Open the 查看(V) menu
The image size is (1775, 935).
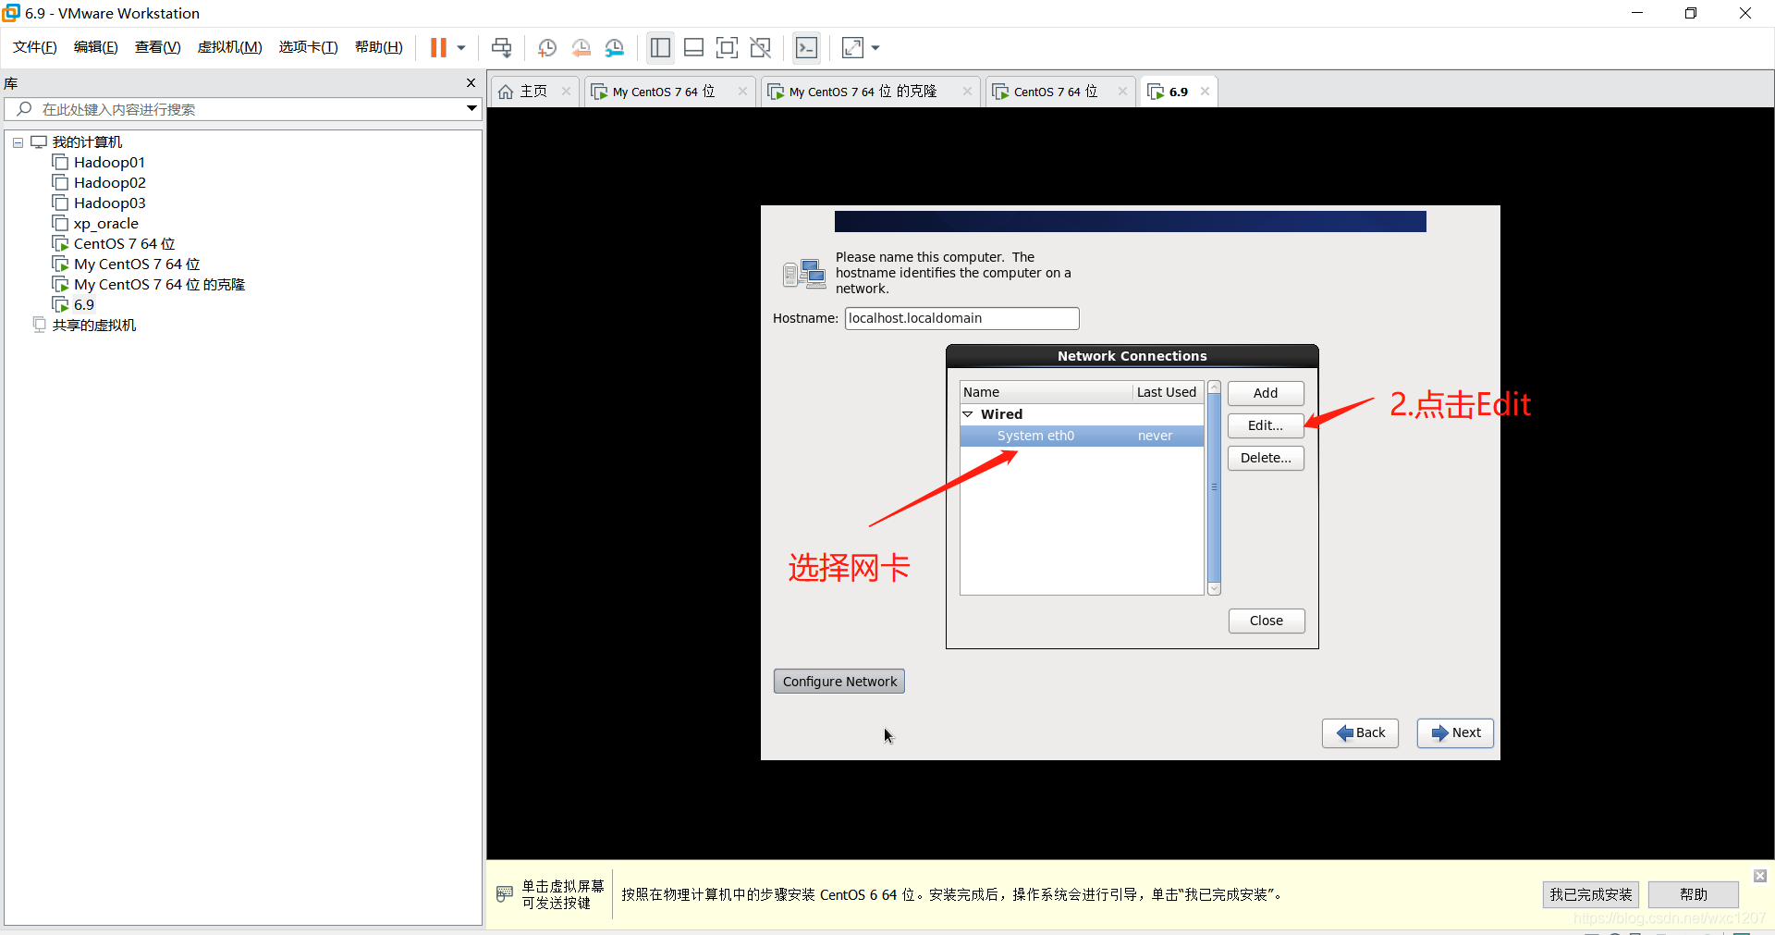pyautogui.click(x=158, y=47)
